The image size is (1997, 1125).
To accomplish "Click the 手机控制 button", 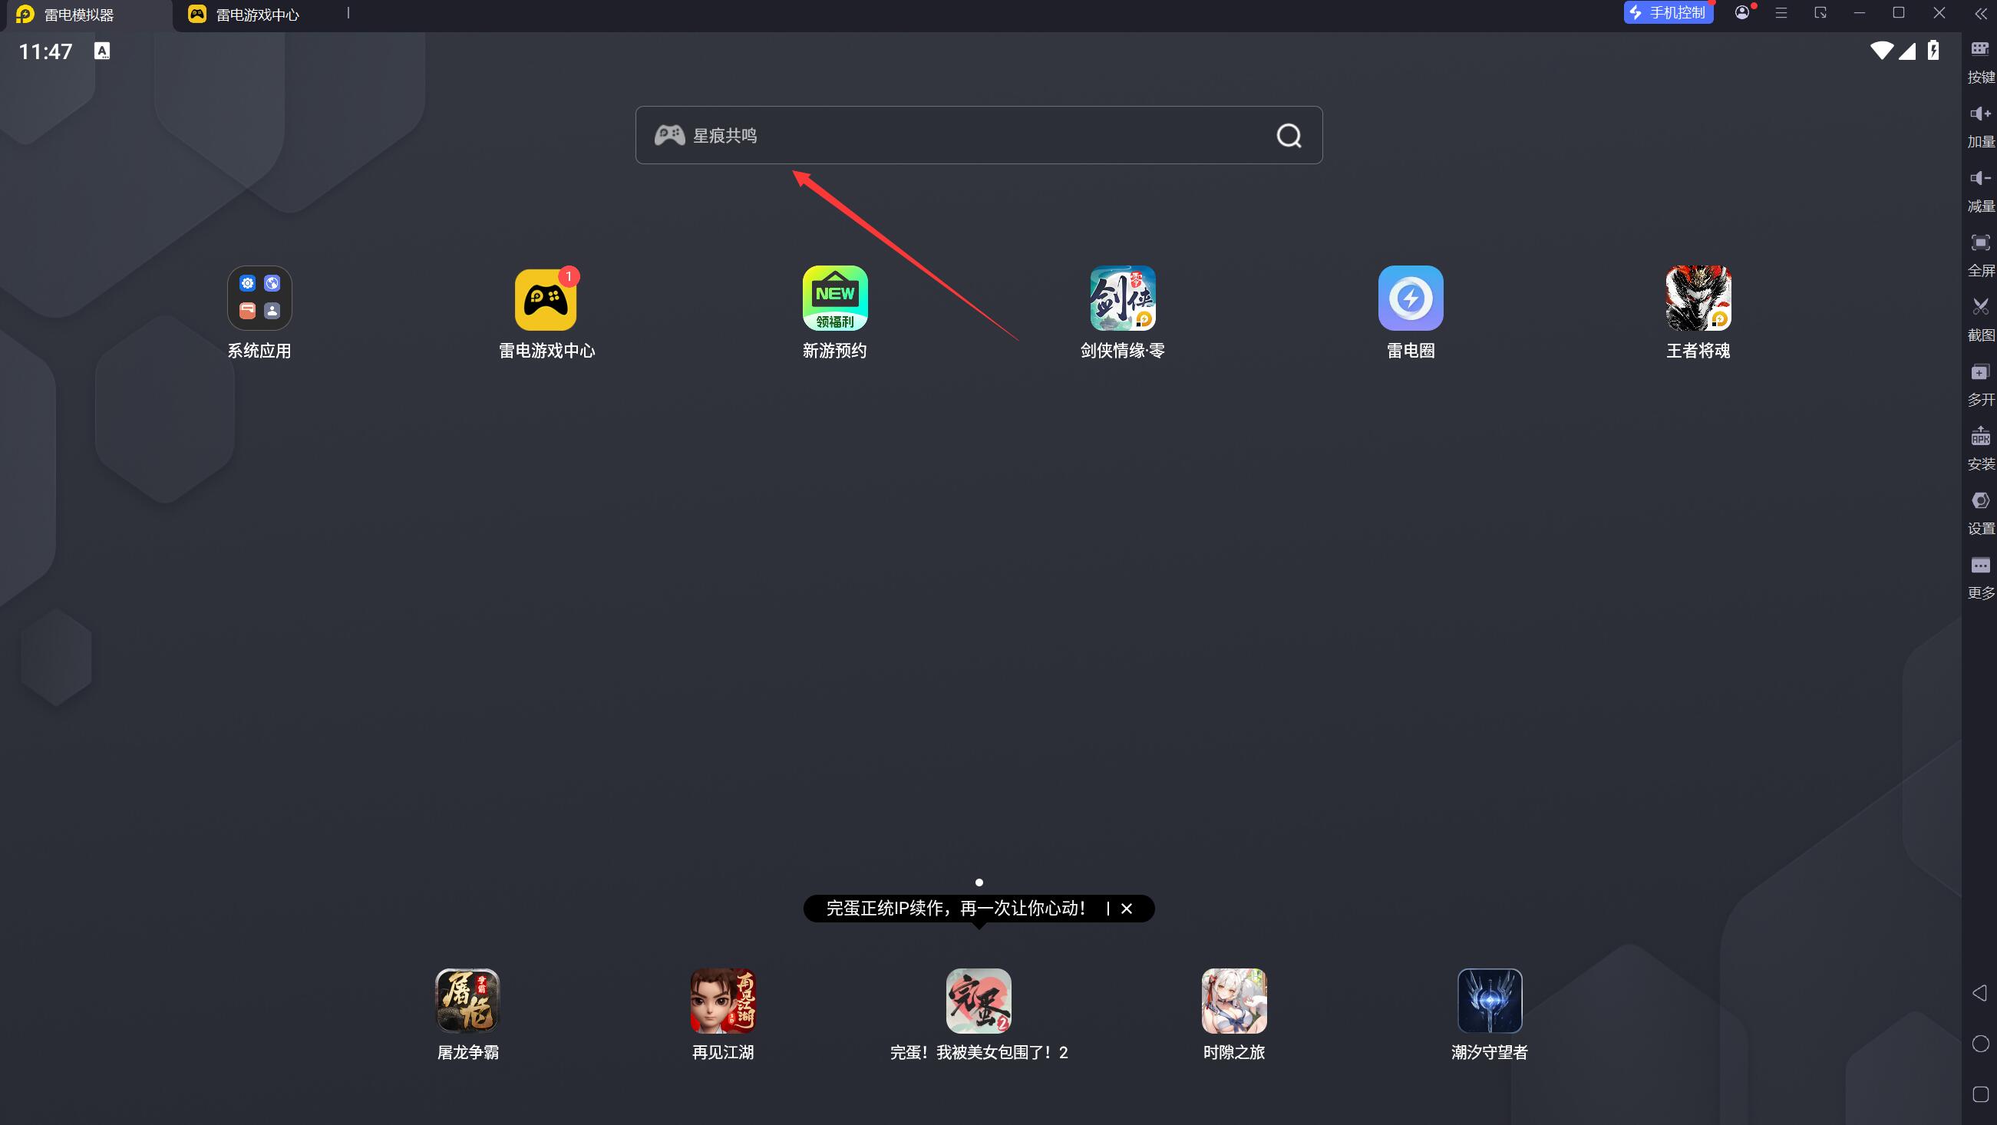I will tap(1669, 12).
